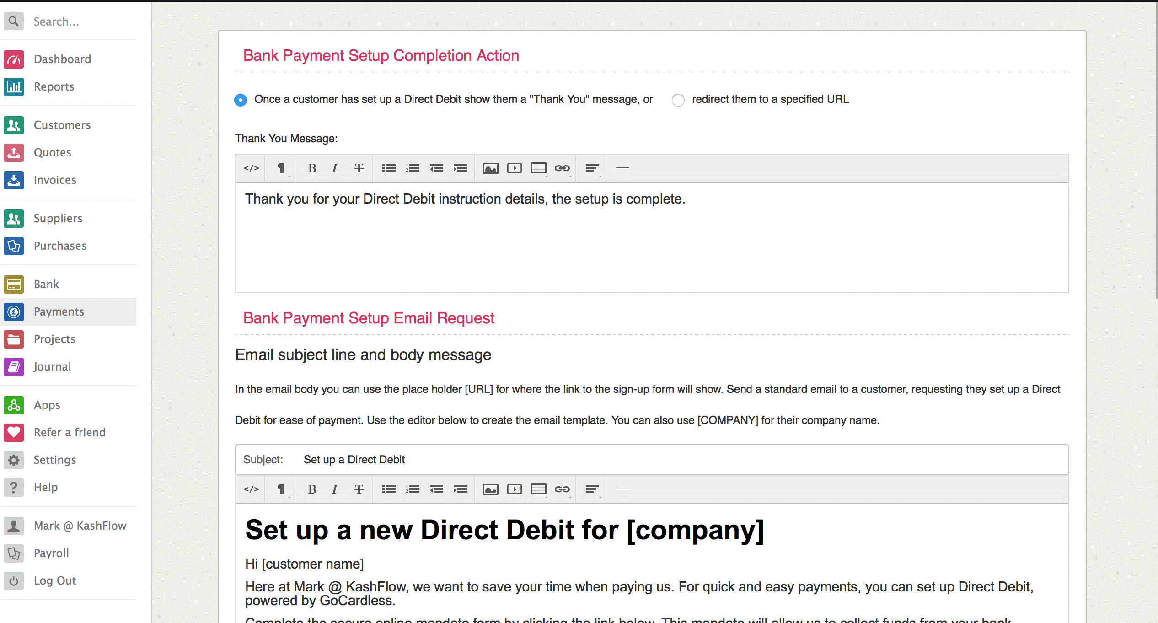
Task: Open Invoices in the sidebar
Action: (55, 180)
